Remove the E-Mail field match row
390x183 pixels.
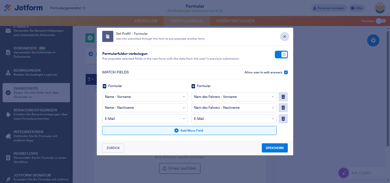[x=283, y=119]
